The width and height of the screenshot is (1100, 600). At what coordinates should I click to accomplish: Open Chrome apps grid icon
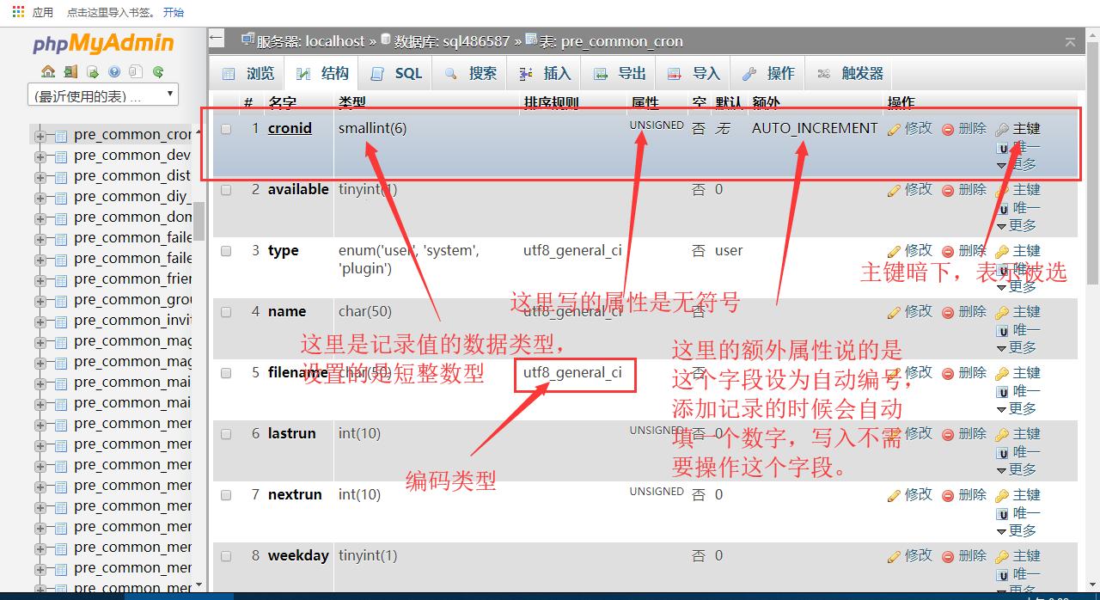click(x=18, y=12)
